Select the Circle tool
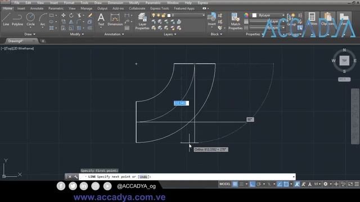 (30, 19)
